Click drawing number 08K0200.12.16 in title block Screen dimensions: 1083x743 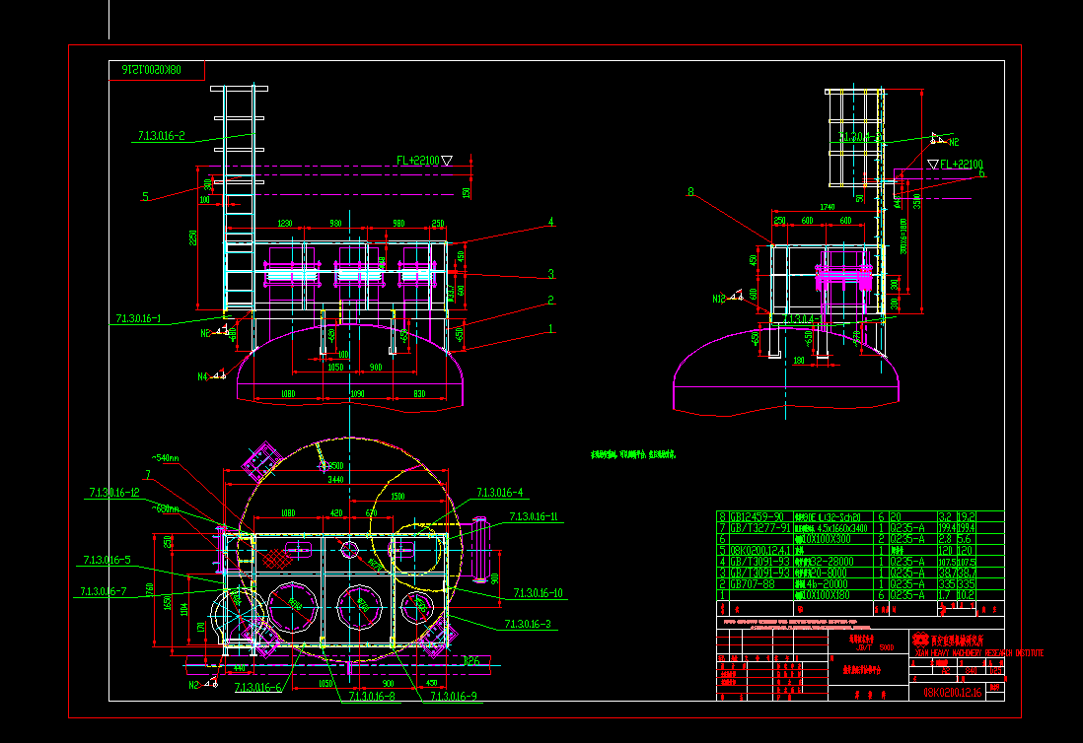[953, 692]
